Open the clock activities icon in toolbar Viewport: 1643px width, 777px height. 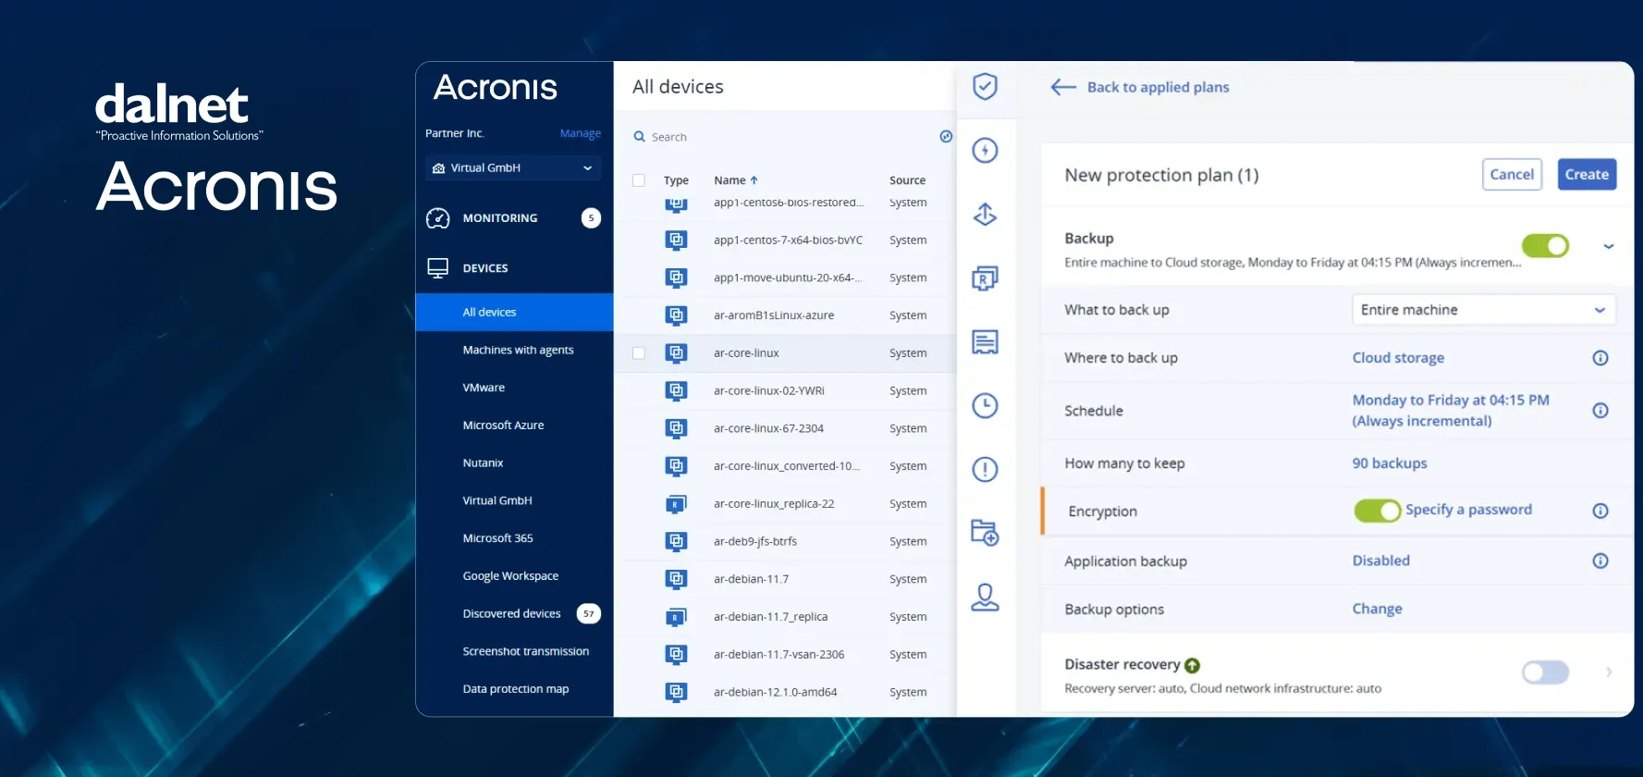click(x=985, y=405)
